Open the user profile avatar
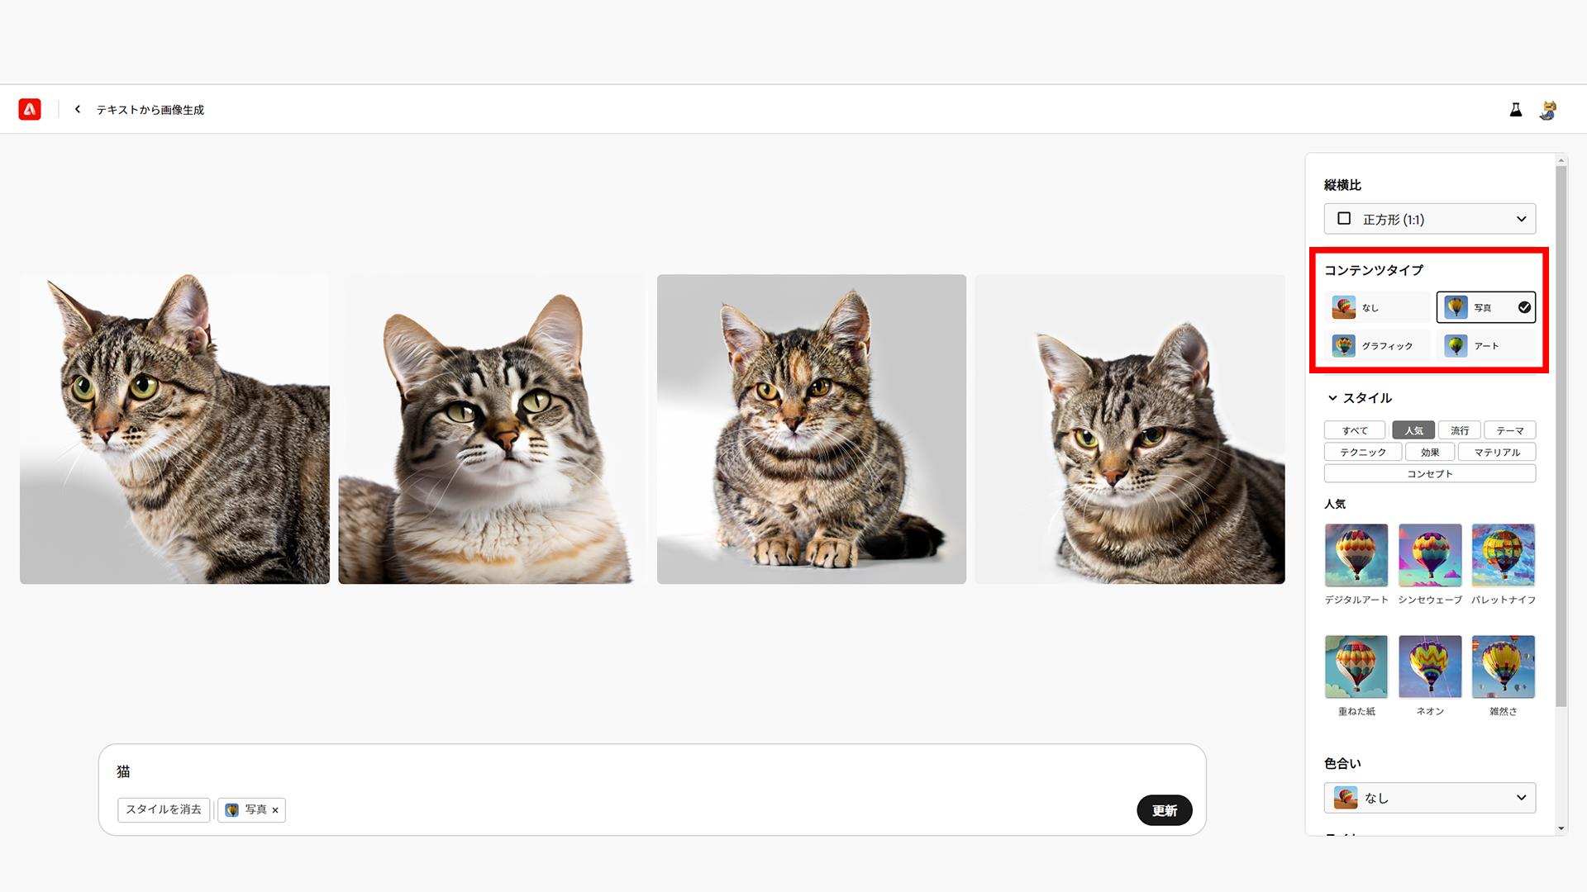This screenshot has height=892, width=1587. click(1548, 110)
